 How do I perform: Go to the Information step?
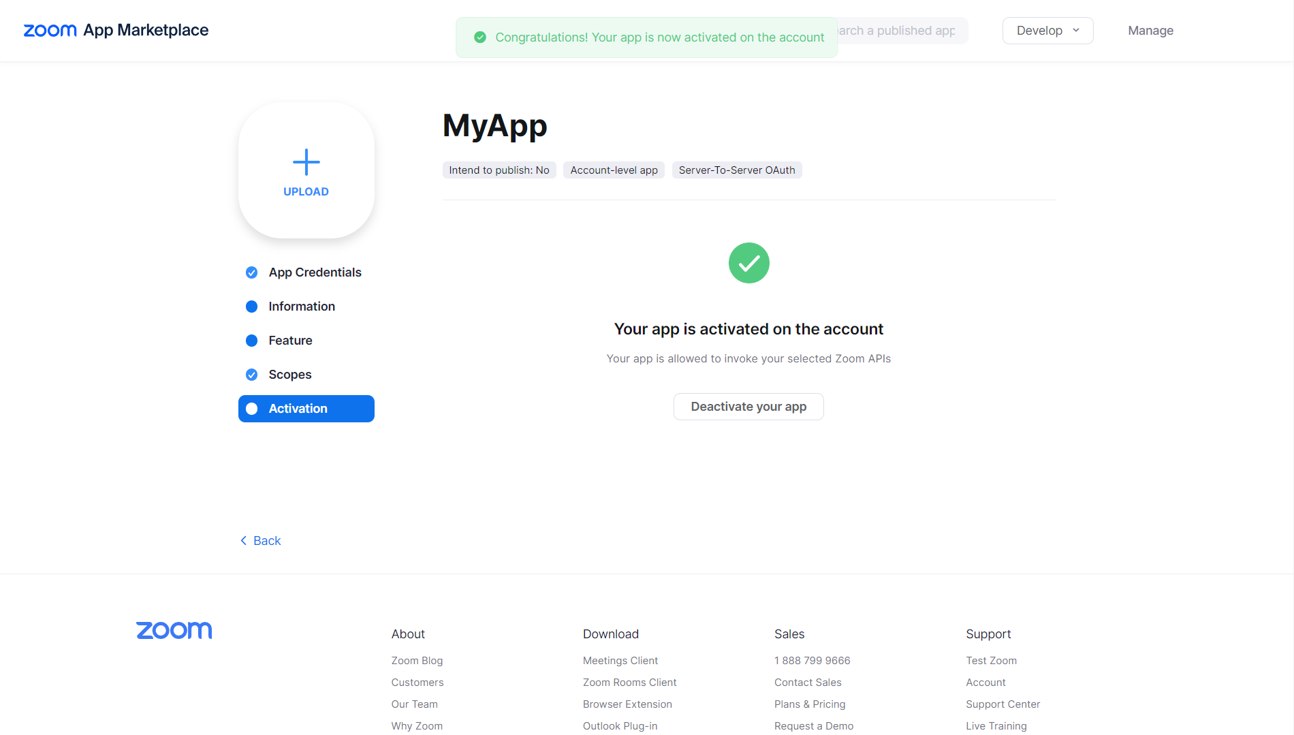[306, 307]
